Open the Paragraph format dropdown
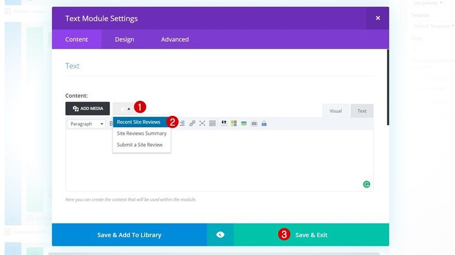Screen dimensions: 455x255 pos(87,124)
